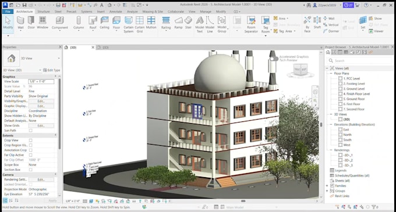Collapse the Elevations (Building Elevation) branch

331,124
